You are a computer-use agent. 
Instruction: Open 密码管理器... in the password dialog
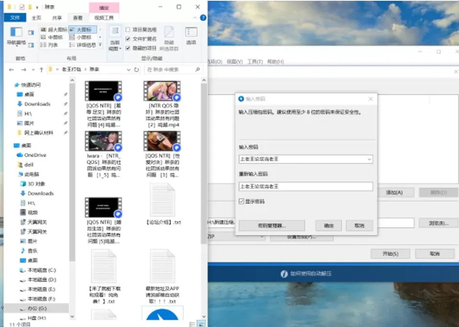tap(272, 226)
